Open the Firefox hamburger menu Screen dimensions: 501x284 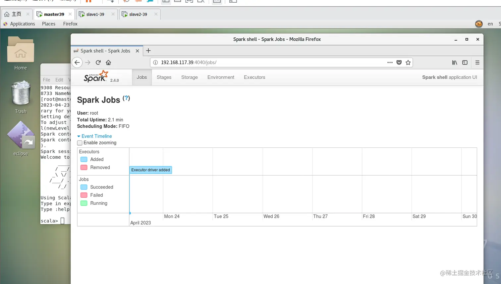pyautogui.click(x=477, y=62)
